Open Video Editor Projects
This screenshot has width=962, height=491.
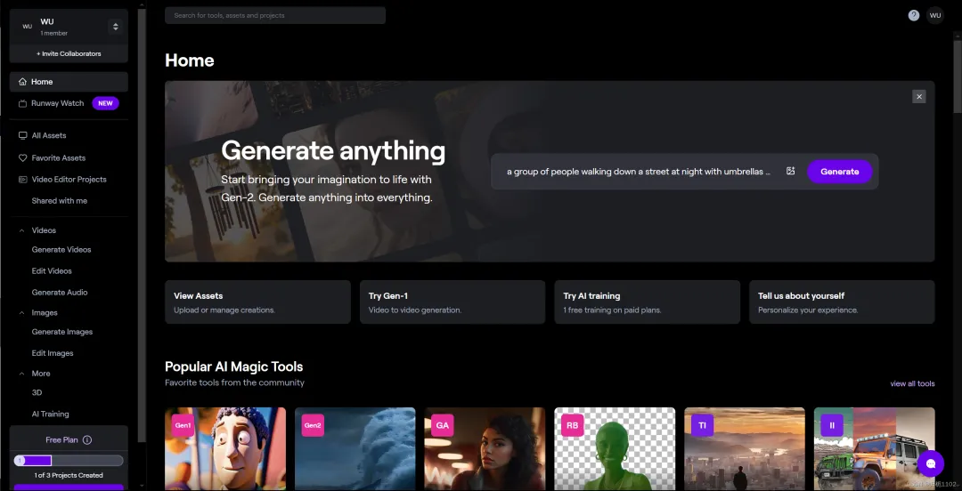[69, 180]
